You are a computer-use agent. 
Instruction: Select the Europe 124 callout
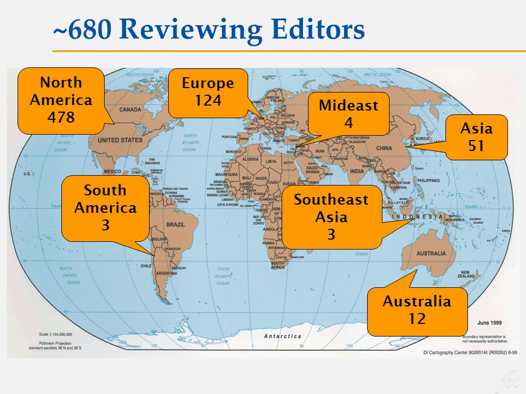pos(208,93)
